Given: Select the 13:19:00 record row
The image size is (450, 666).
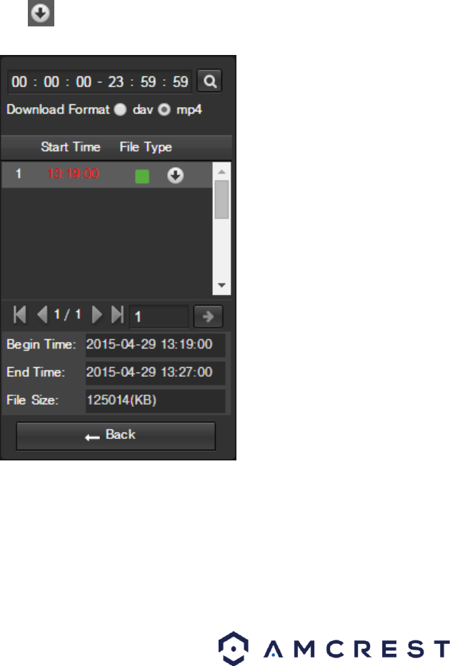Looking at the screenshot, I should [107, 175].
